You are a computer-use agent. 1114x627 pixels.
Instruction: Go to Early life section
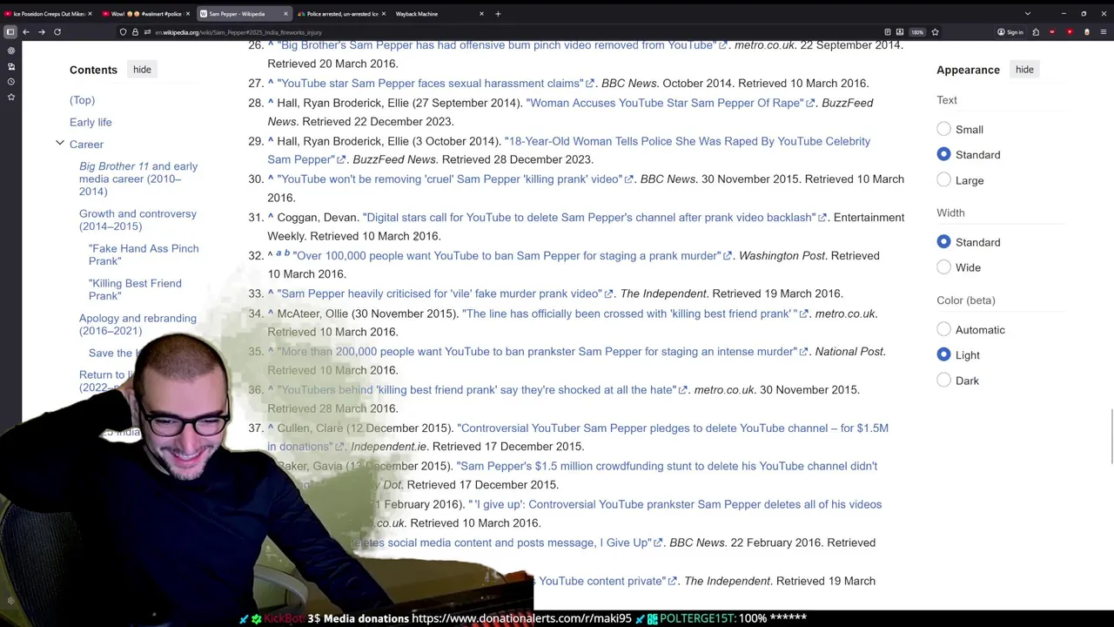pyautogui.click(x=91, y=122)
